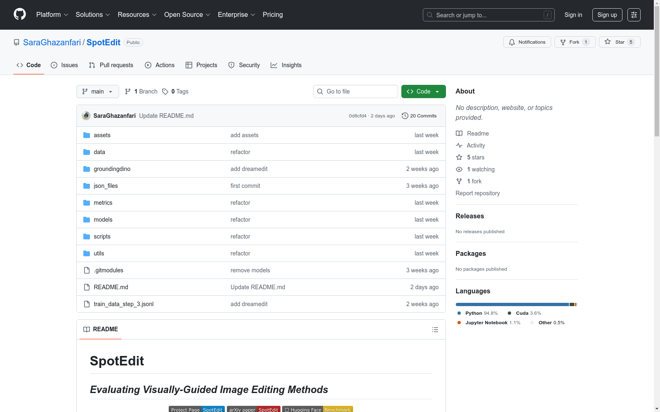Click SaraGhazanfari's avatar image

pyautogui.click(x=86, y=116)
